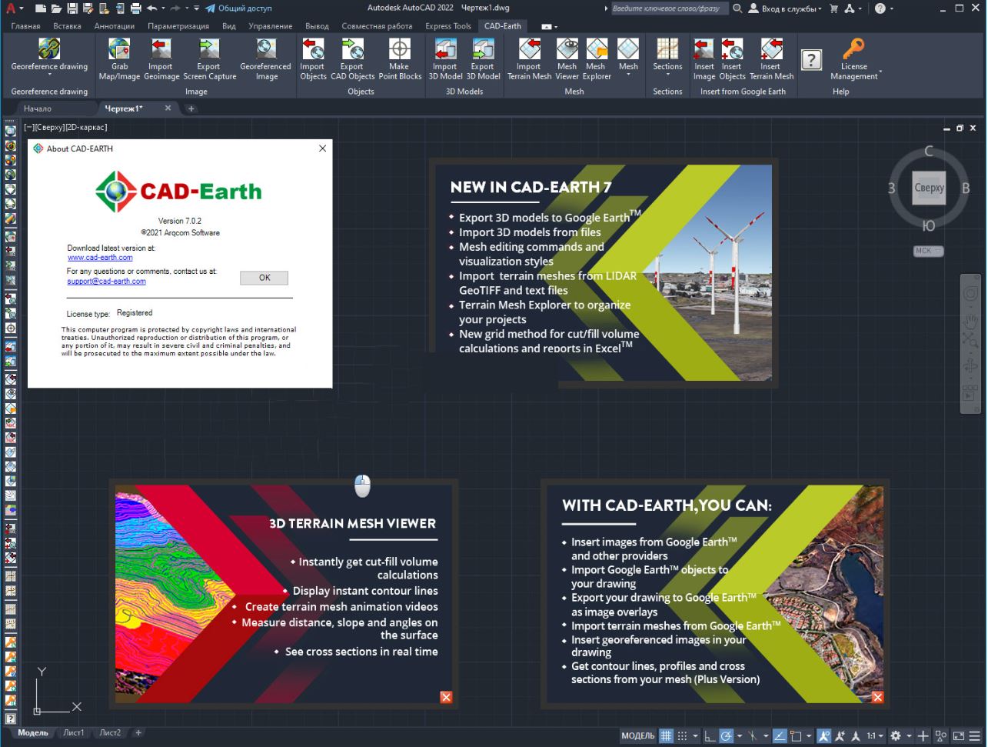Image resolution: width=988 pixels, height=747 pixels.
Task: Expand the Georeference drawing dropdown
Action: click(x=49, y=75)
